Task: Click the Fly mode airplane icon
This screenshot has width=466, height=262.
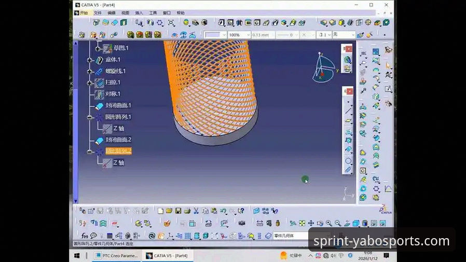Action: point(293,223)
